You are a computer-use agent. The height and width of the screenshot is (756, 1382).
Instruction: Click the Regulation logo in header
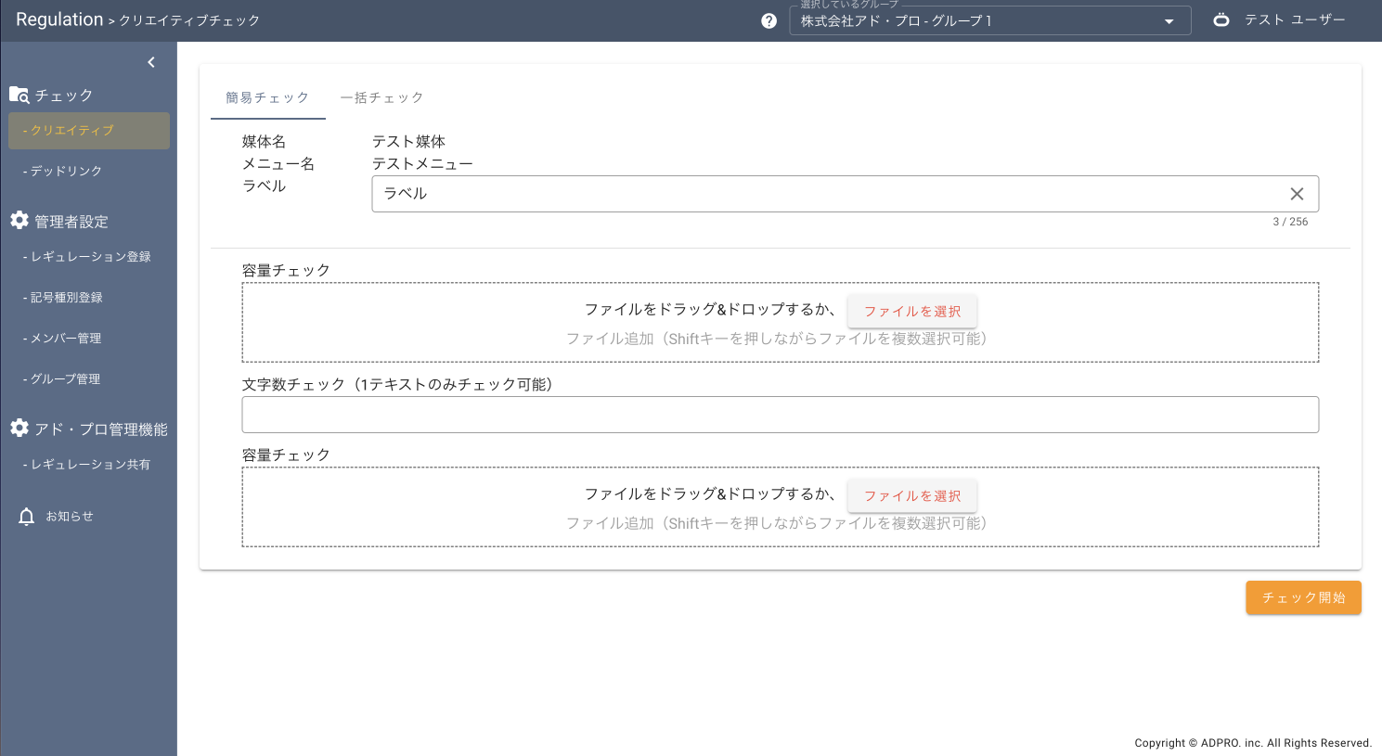tap(59, 19)
